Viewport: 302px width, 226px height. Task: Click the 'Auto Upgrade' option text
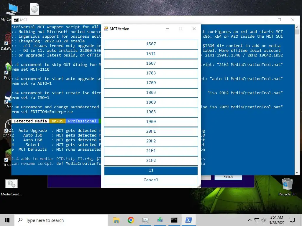tap(32, 130)
